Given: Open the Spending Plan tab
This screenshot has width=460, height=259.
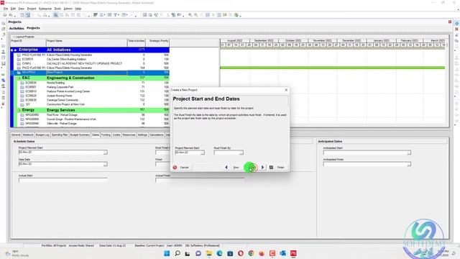Looking at the screenshot, I should pyautogui.click(x=60, y=135).
